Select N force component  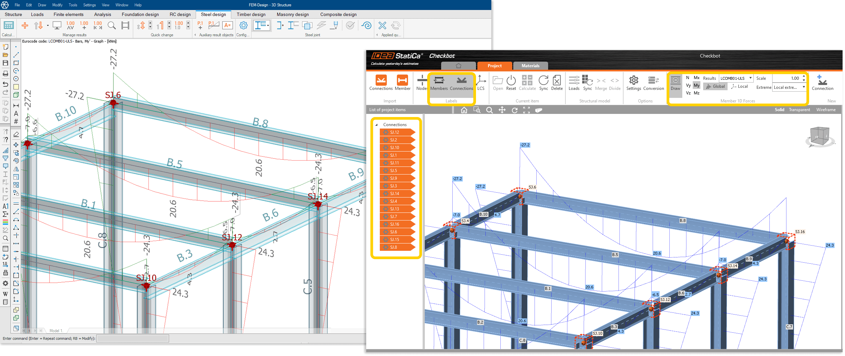(x=687, y=78)
